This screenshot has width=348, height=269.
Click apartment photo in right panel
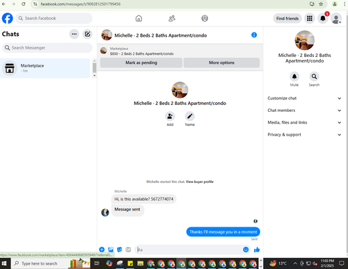point(304,40)
